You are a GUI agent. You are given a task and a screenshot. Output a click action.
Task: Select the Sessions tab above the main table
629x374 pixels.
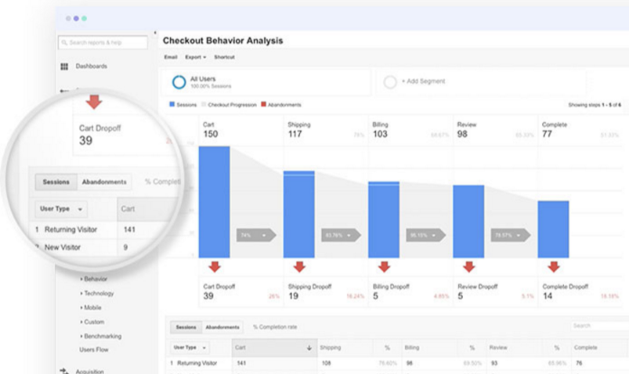(x=186, y=328)
